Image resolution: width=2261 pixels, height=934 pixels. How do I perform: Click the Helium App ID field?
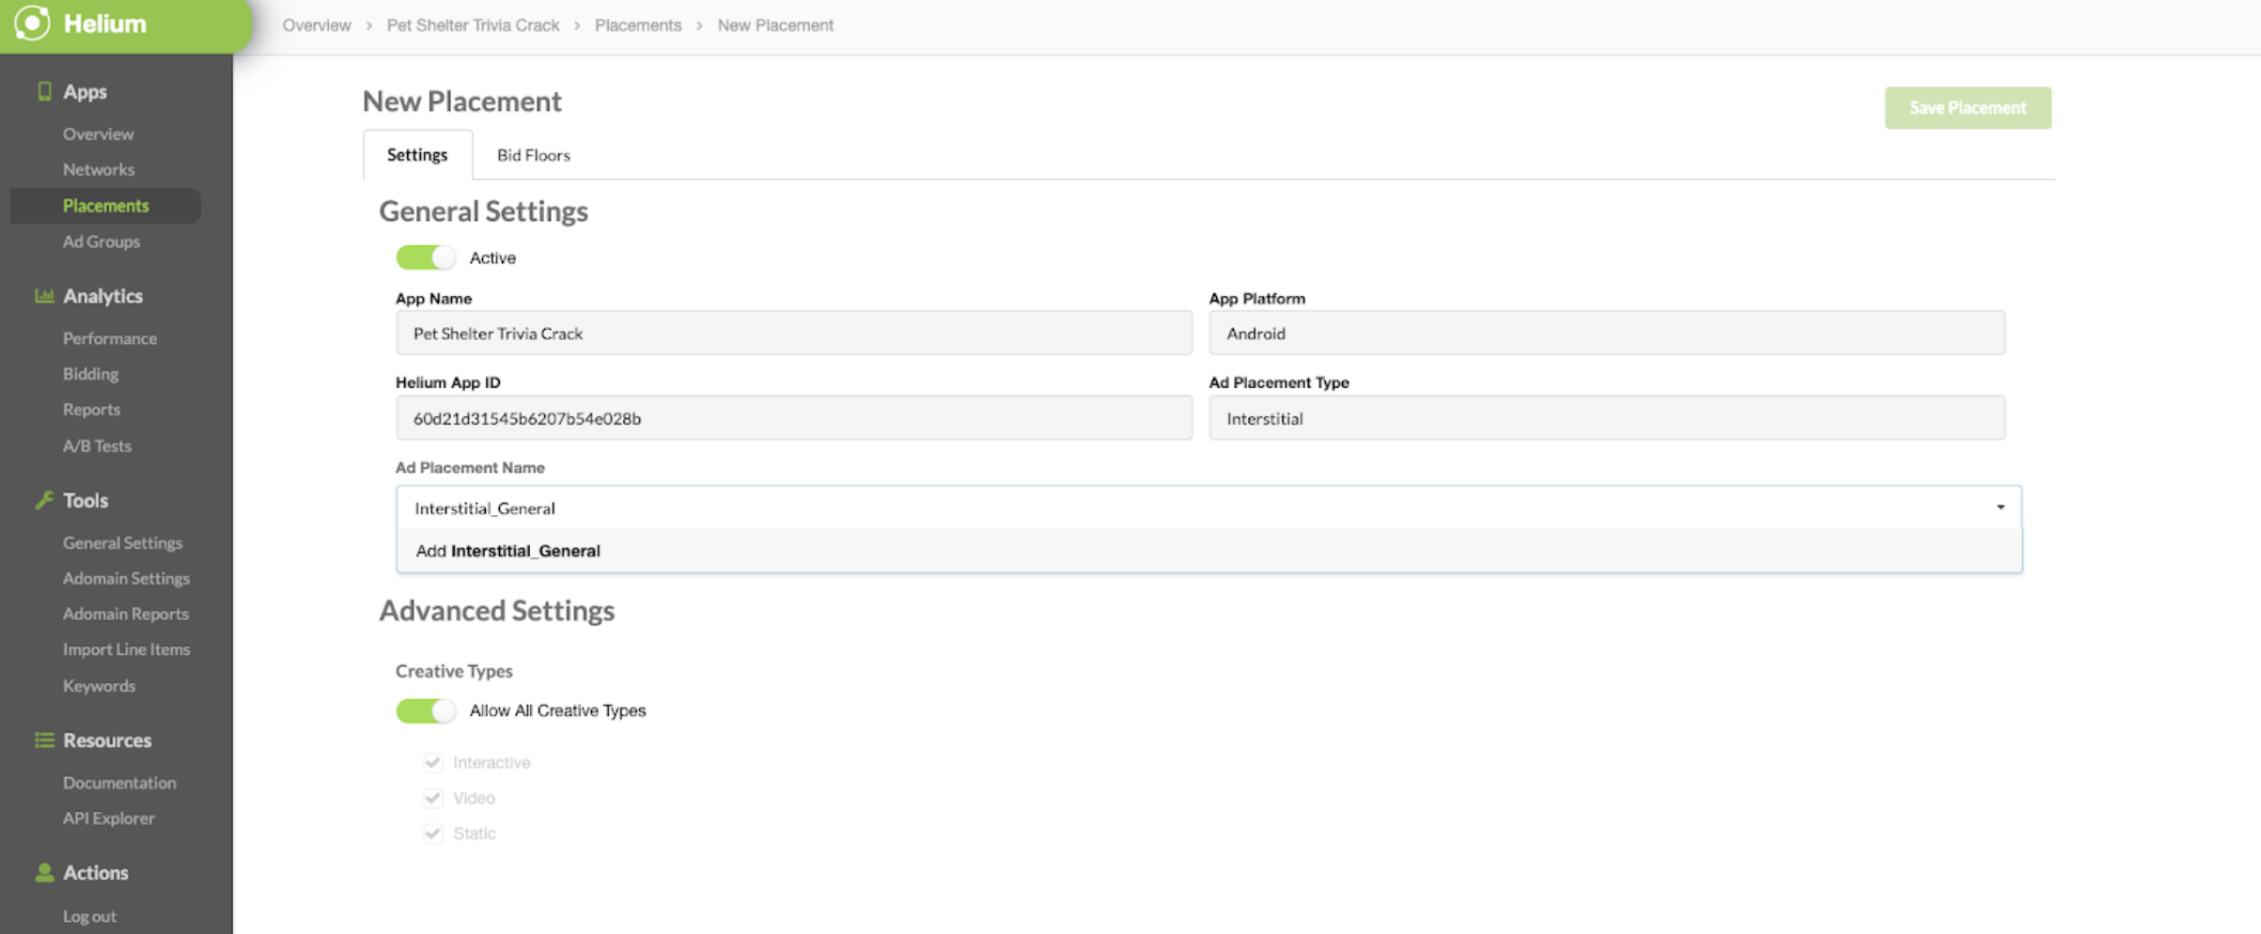794,418
